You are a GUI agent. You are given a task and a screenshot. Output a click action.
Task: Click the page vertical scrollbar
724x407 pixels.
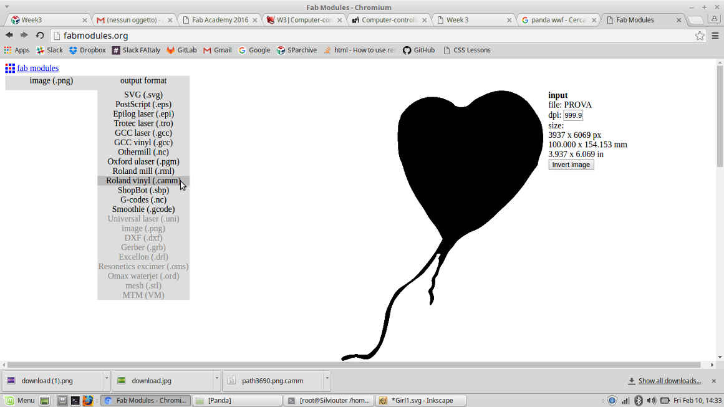pos(720,117)
